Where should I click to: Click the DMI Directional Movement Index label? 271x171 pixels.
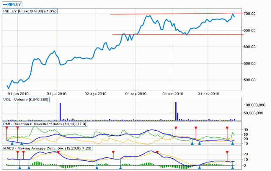point(44,124)
